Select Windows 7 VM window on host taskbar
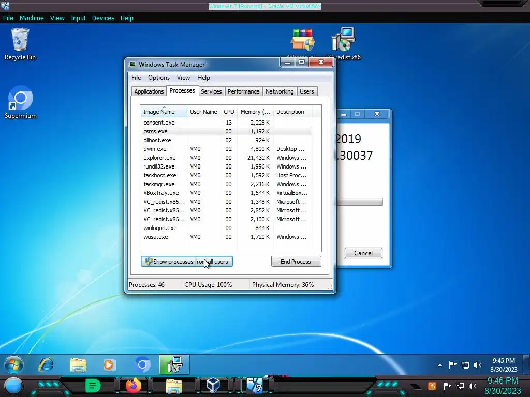 point(255,386)
